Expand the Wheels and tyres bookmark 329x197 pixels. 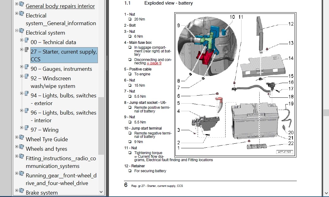(17, 146)
